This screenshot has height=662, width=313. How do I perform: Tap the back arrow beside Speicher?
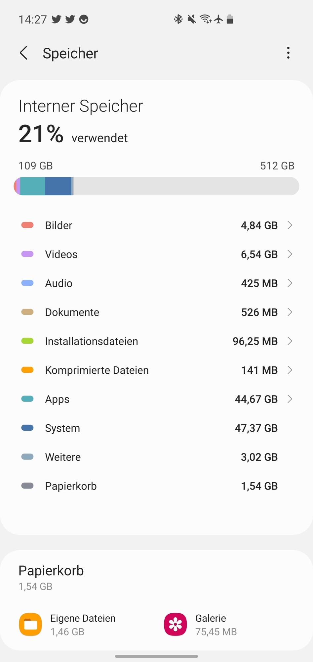tap(24, 53)
